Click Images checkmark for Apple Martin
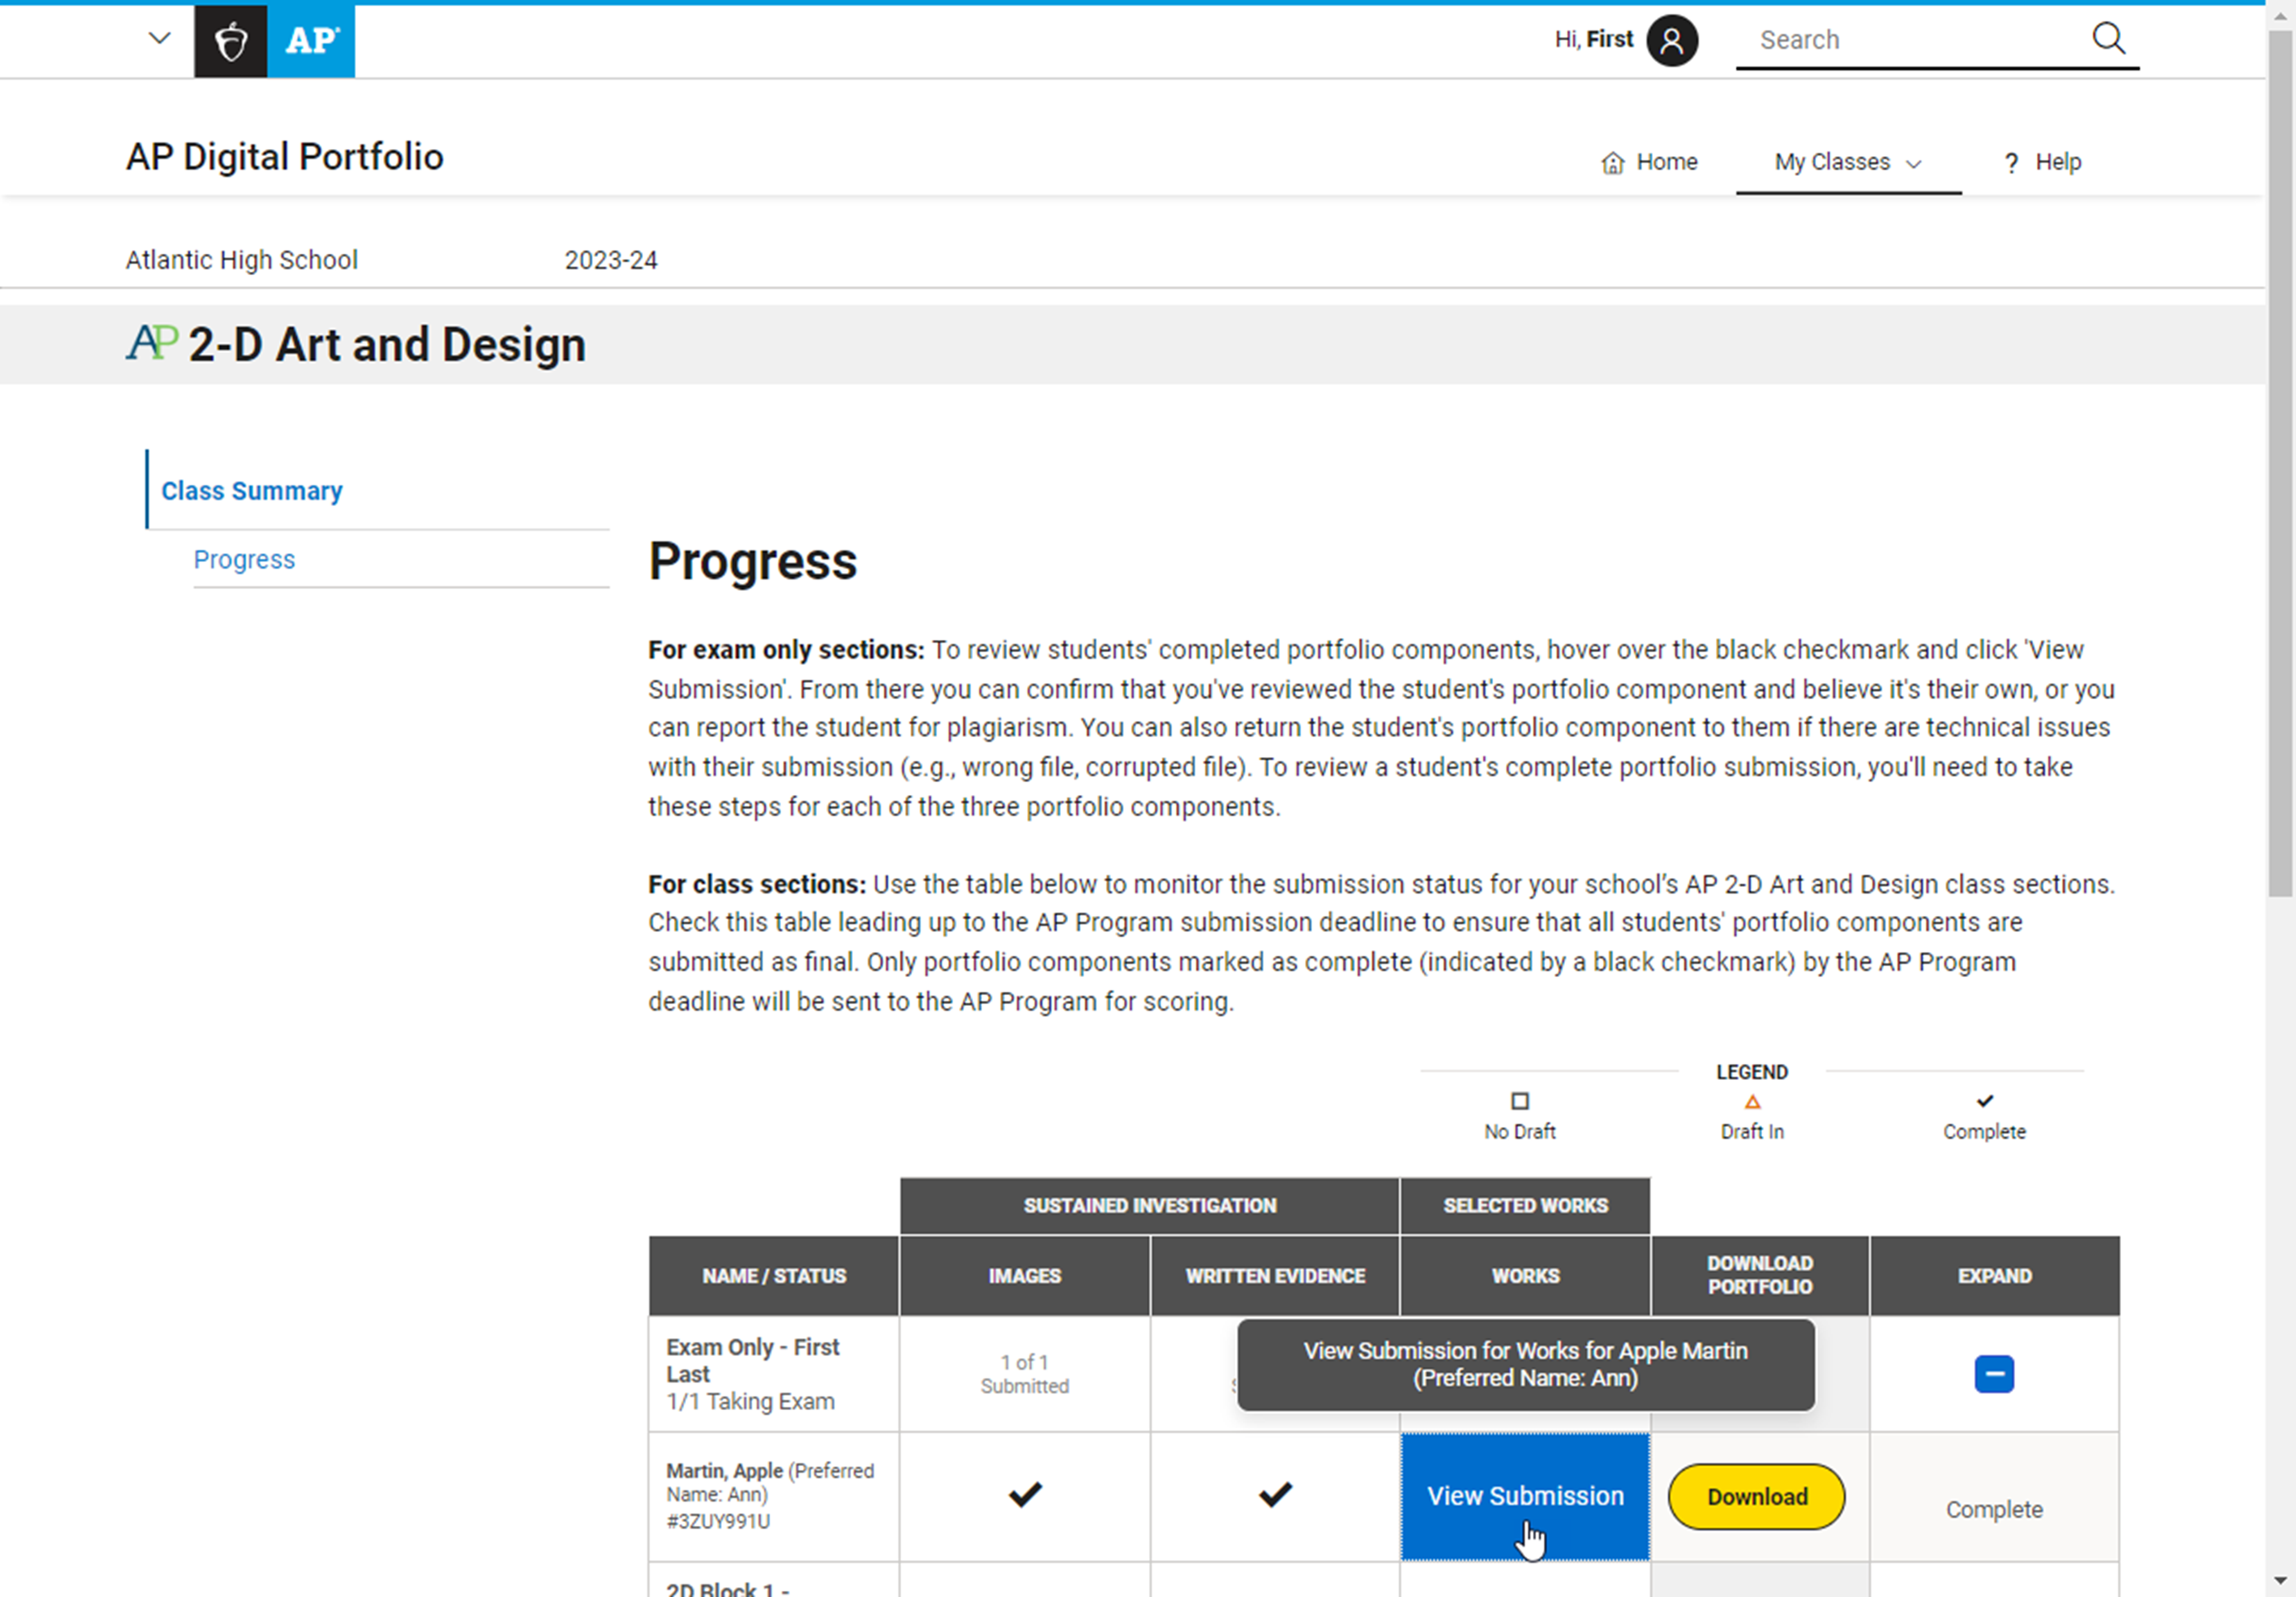 click(1024, 1494)
